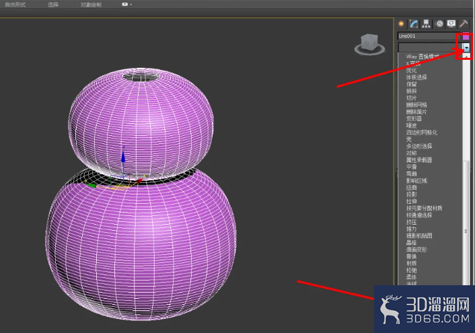The width and height of the screenshot is (475, 333).
Task: Choose 影响区域 from the list
Action: pyautogui.click(x=416, y=180)
